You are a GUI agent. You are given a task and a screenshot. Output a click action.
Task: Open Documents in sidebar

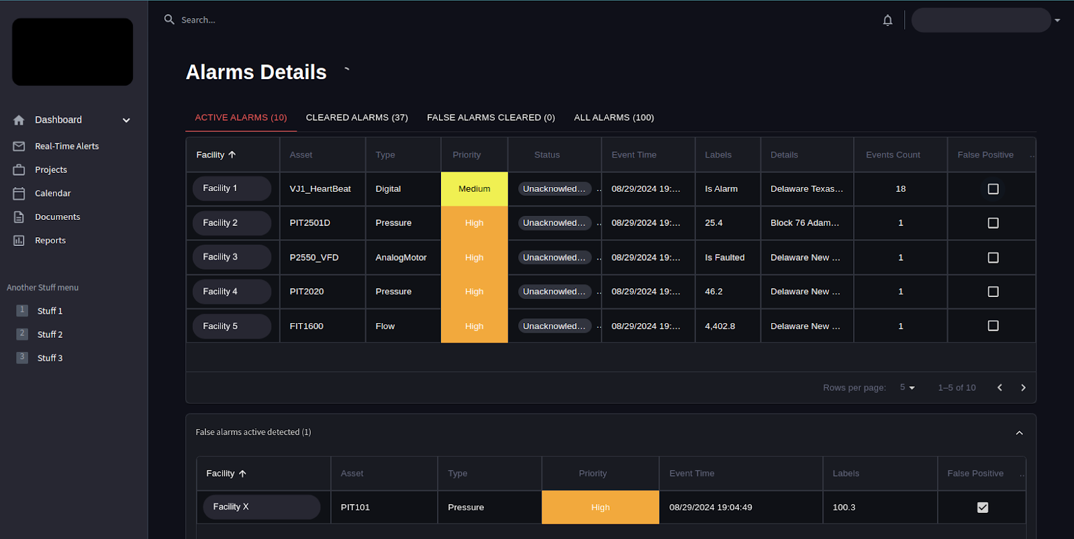click(57, 217)
